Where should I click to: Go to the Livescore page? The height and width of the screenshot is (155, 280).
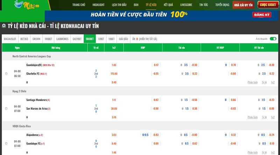186,5
